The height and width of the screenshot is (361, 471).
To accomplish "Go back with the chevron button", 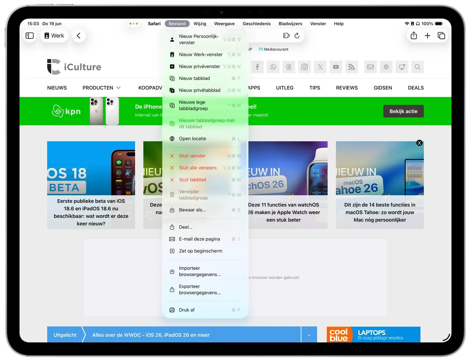I will 78,36.
